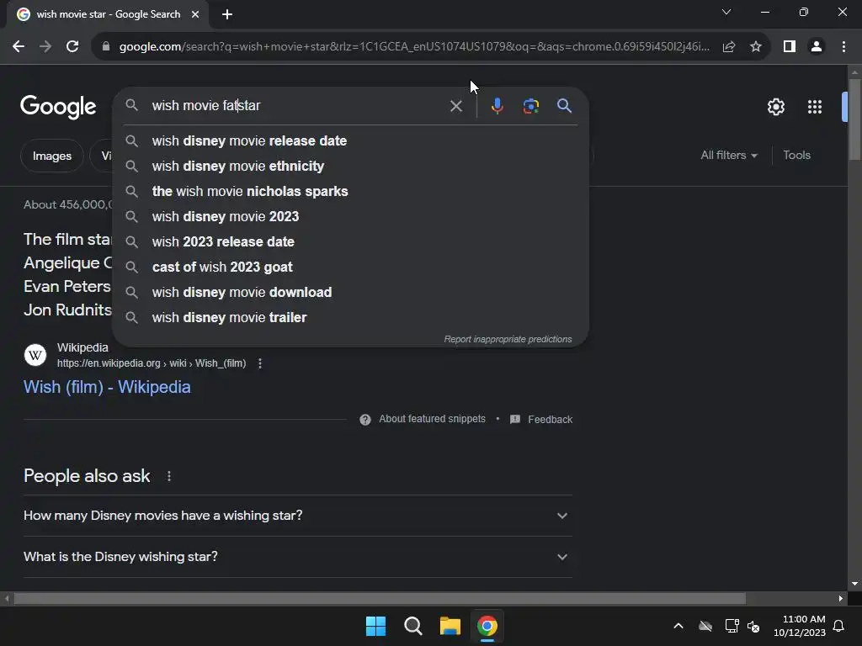Click the Chrome taskbar icon

487,626
